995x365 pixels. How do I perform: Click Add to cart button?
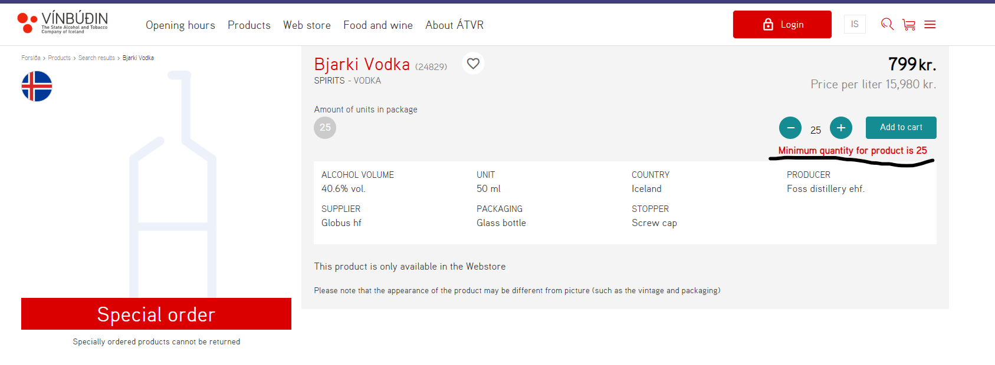901,128
